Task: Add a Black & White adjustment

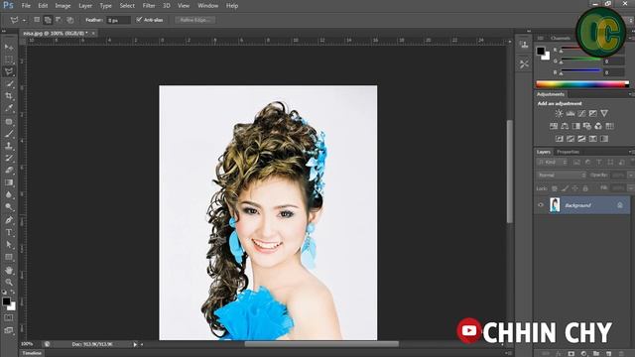Action: tap(575, 126)
